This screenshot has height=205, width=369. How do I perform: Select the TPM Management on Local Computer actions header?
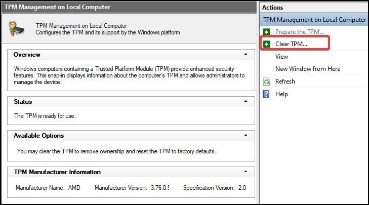click(314, 20)
